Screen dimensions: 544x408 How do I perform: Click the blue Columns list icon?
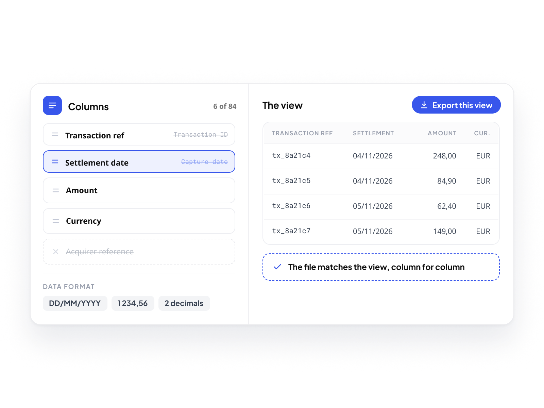coord(52,105)
